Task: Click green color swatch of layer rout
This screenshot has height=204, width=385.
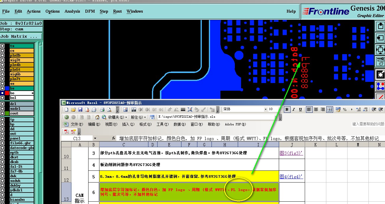Action: pyautogui.click(x=7, y=113)
